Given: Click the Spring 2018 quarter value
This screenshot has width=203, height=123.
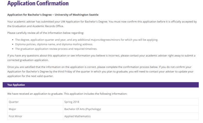Looking at the screenshot, I should click(x=72, y=102).
